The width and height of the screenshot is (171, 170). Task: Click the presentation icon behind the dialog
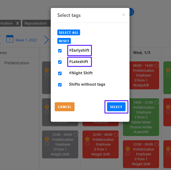(x=131, y=12)
